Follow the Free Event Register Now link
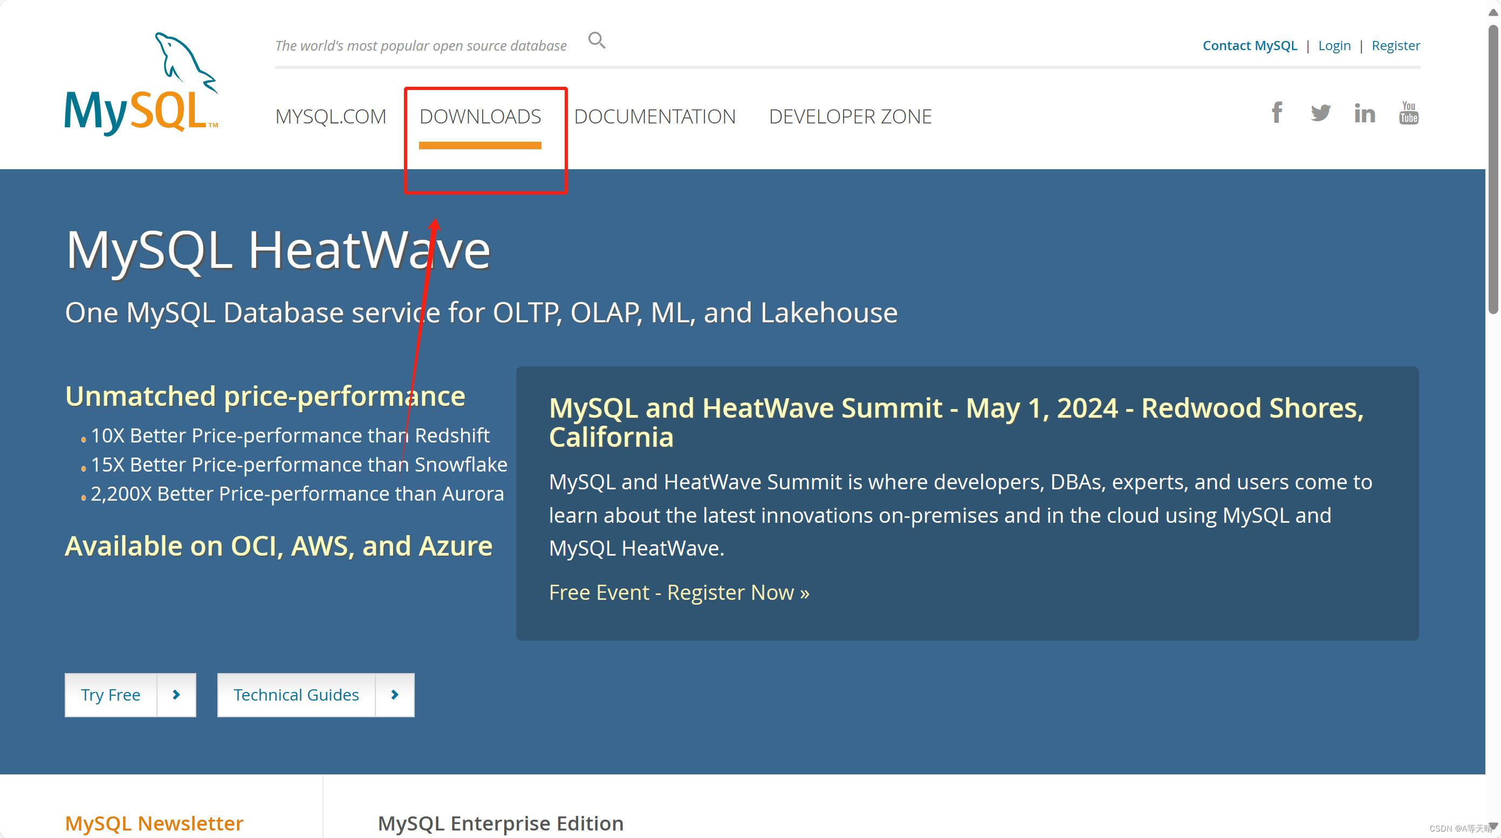Viewport: 1501px width, 838px height. (679, 592)
